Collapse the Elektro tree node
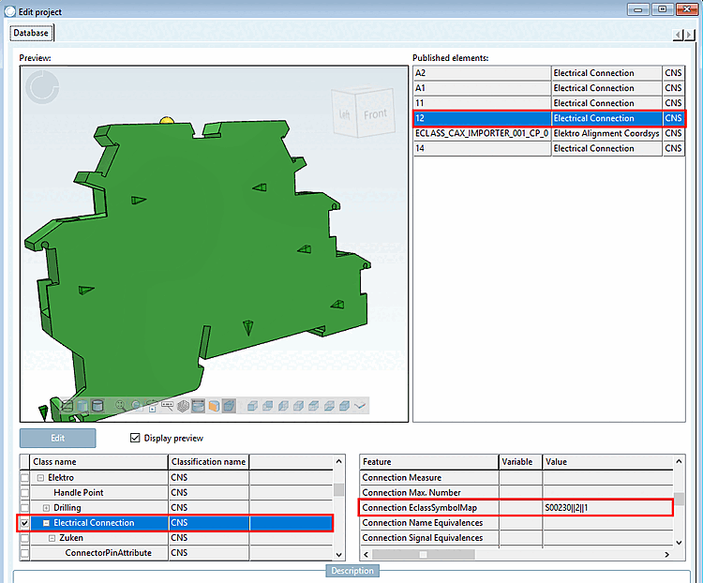703x583 pixels. [x=40, y=478]
